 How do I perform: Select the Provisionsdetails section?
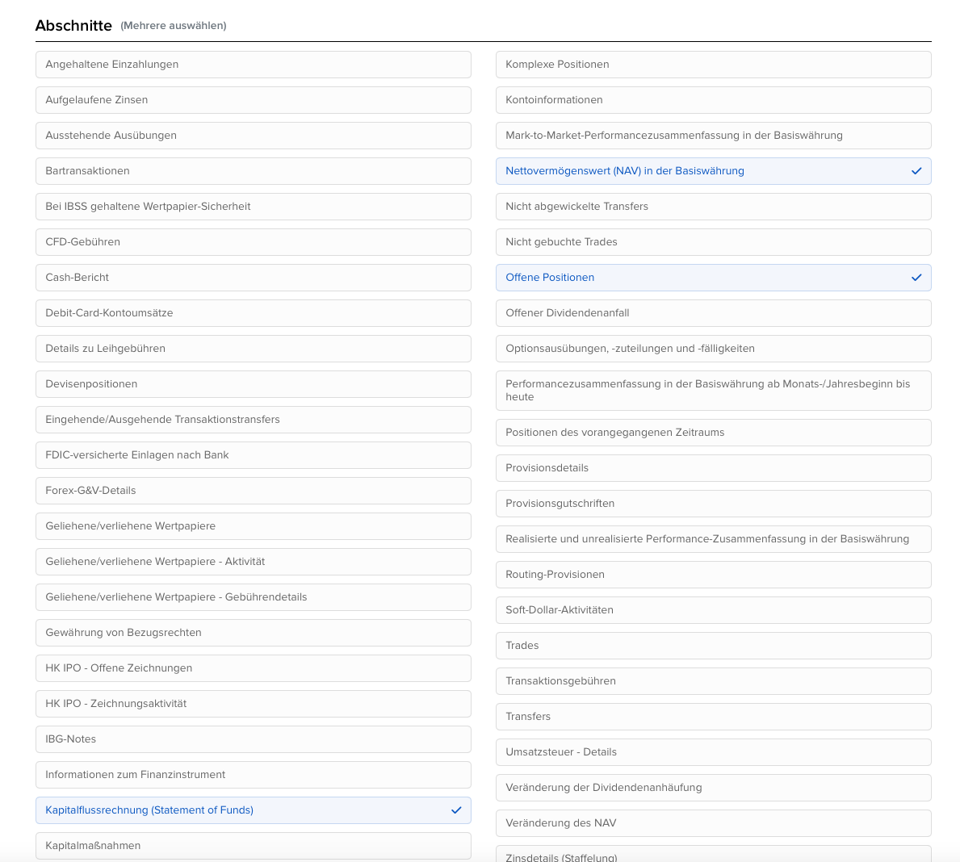tap(713, 468)
